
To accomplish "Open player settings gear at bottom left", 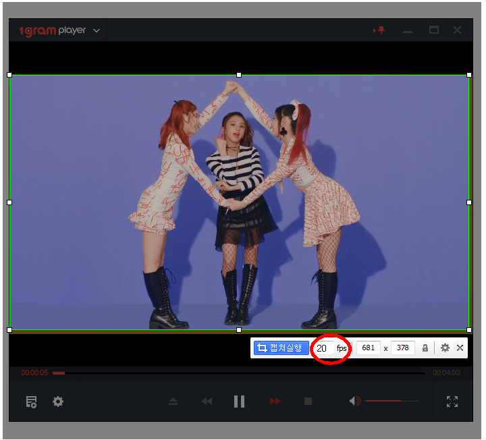I will pyautogui.click(x=58, y=402).
